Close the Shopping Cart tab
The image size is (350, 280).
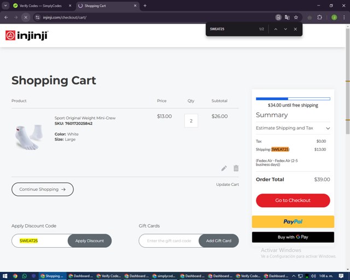pyautogui.click(x=135, y=6)
